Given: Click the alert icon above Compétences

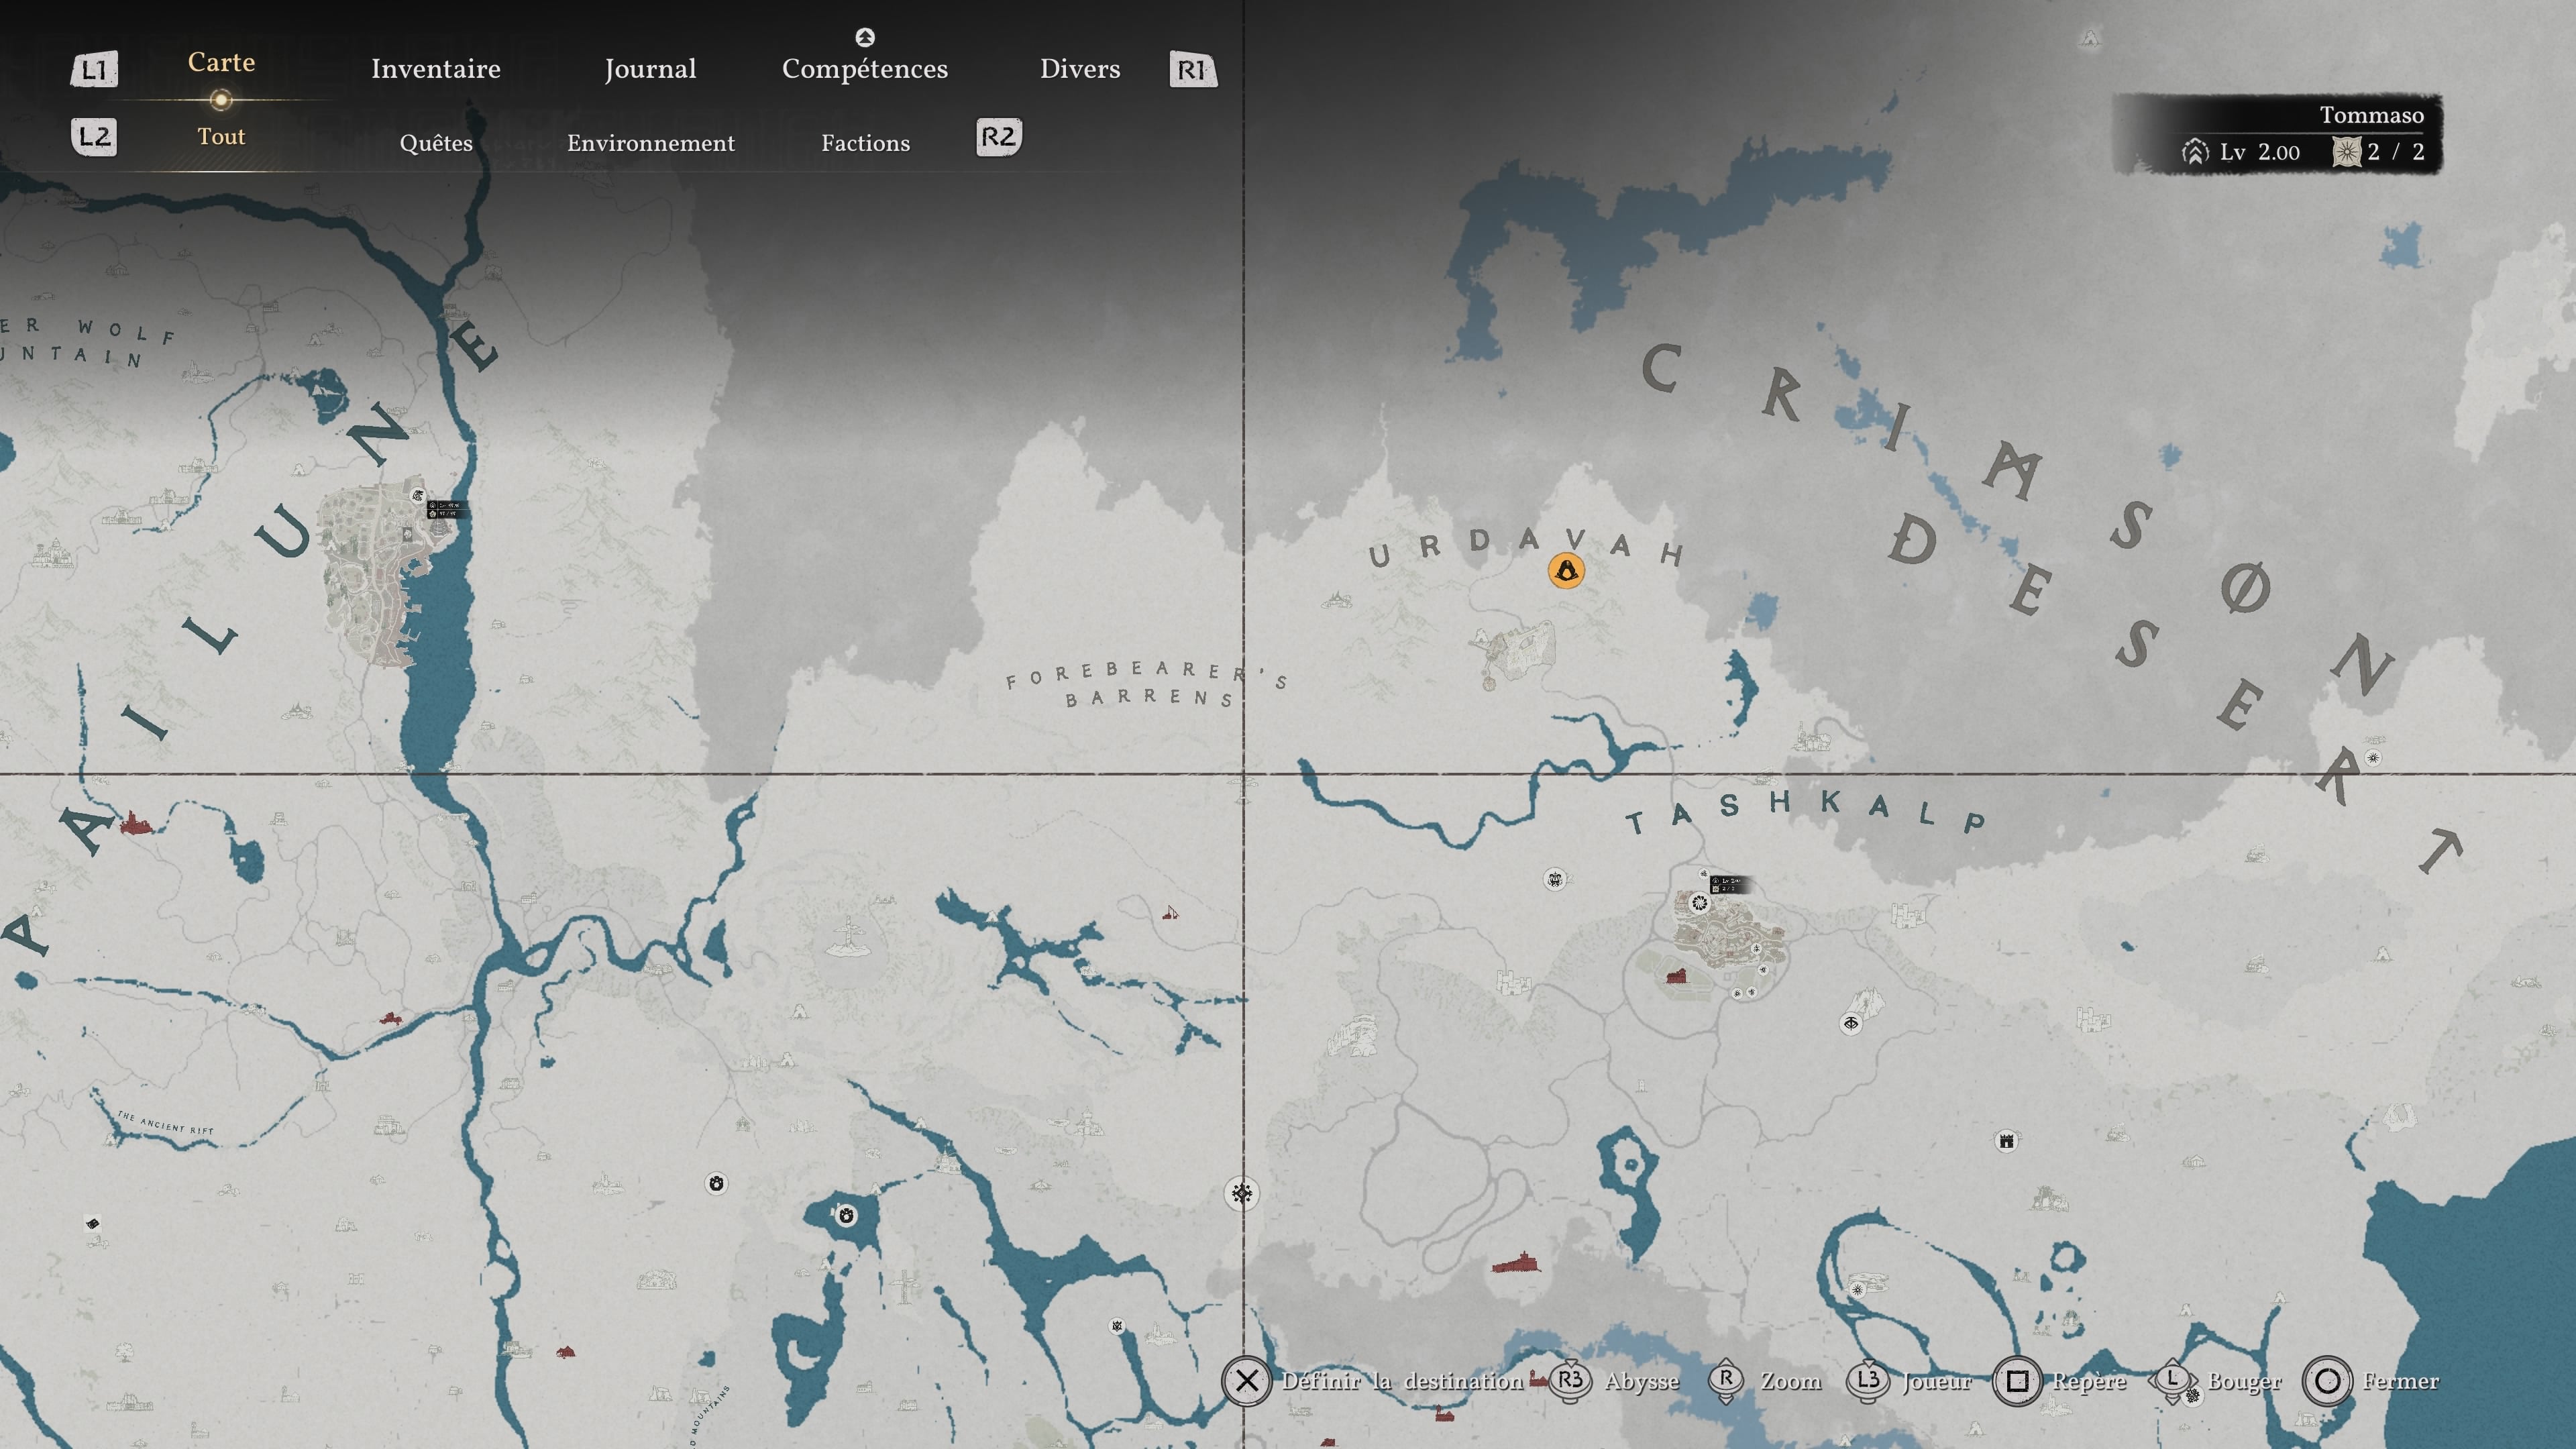Looking at the screenshot, I should pos(865,37).
